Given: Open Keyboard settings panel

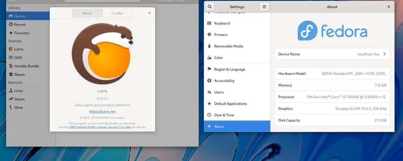Looking at the screenshot, I should tap(237, 23).
